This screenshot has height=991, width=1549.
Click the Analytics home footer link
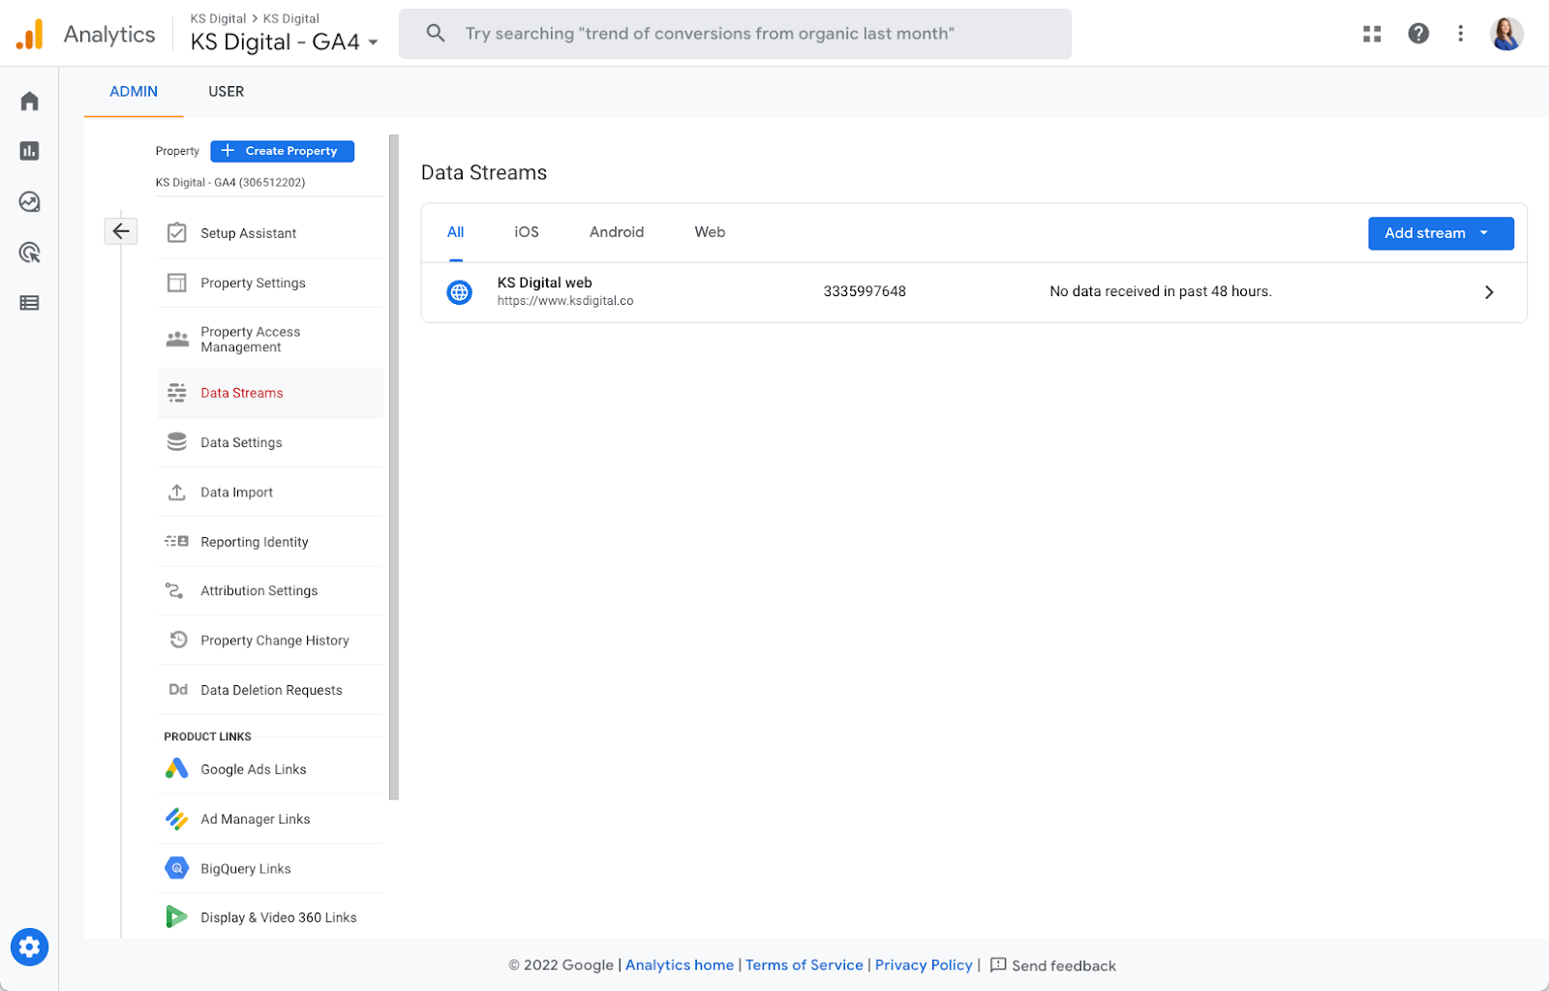(680, 965)
